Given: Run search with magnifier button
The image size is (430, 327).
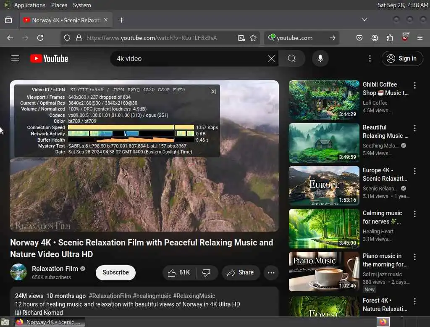Looking at the screenshot, I should pyautogui.click(x=292, y=58).
